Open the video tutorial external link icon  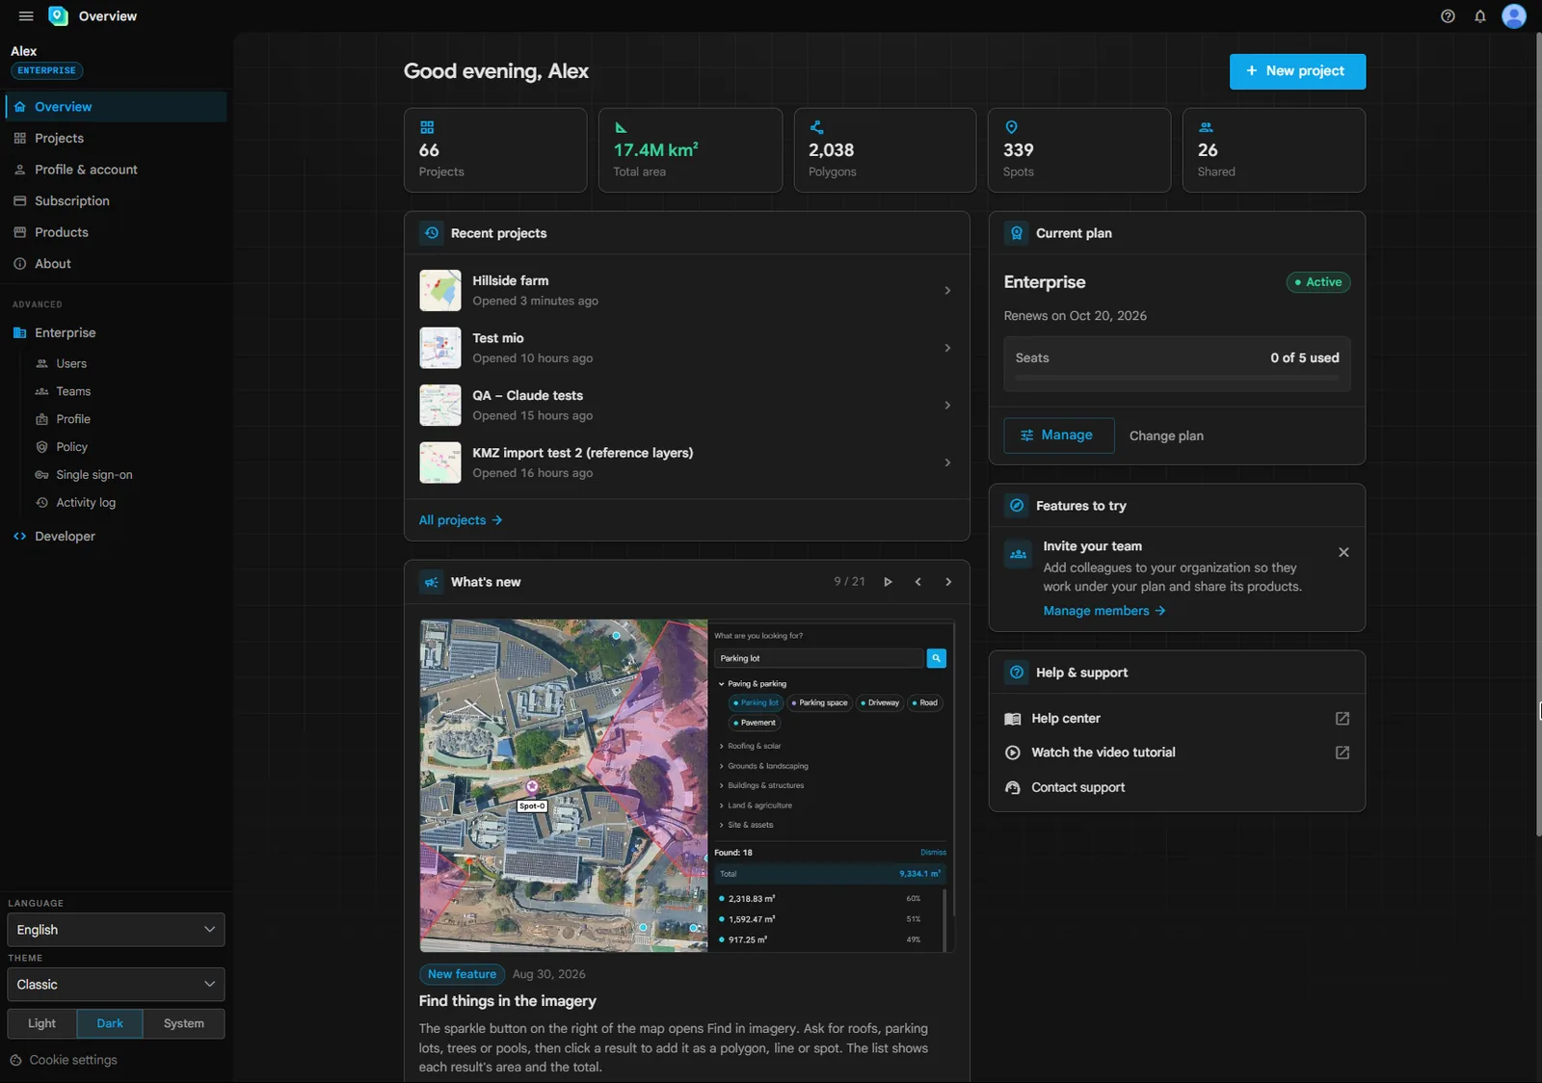tap(1343, 753)
